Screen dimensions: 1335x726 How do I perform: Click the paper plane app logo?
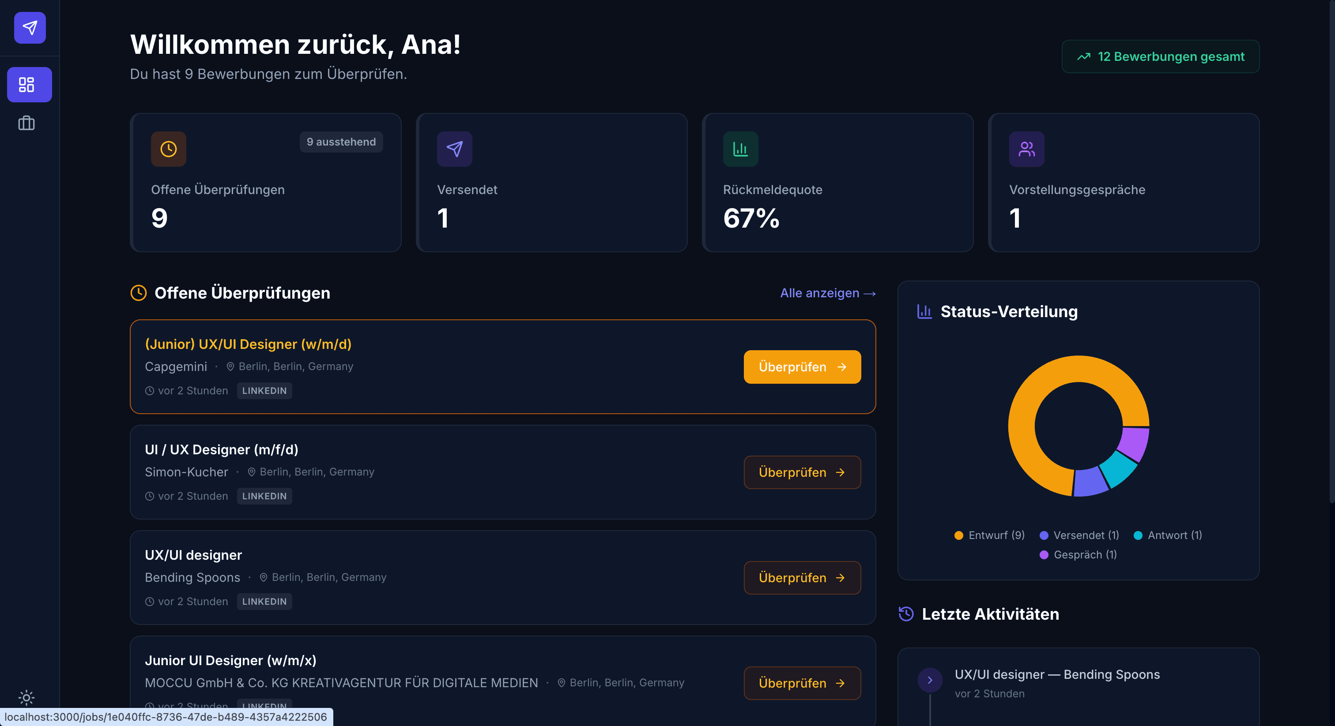tap(30, 27)
